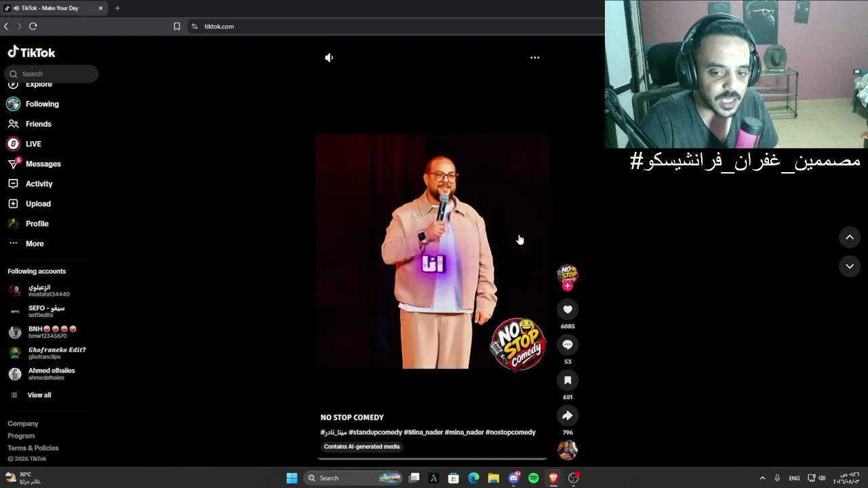Open the Windows Start menu
868x488 pixels.
coord(292,478)
